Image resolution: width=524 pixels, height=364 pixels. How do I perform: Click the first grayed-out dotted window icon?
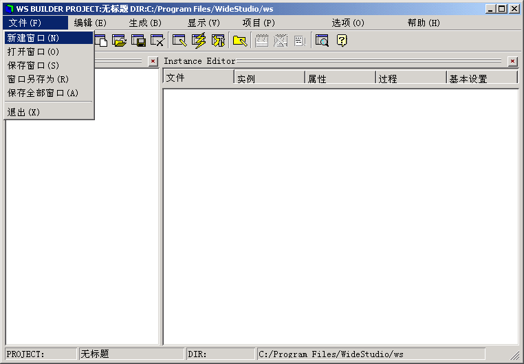click(262, 41)
